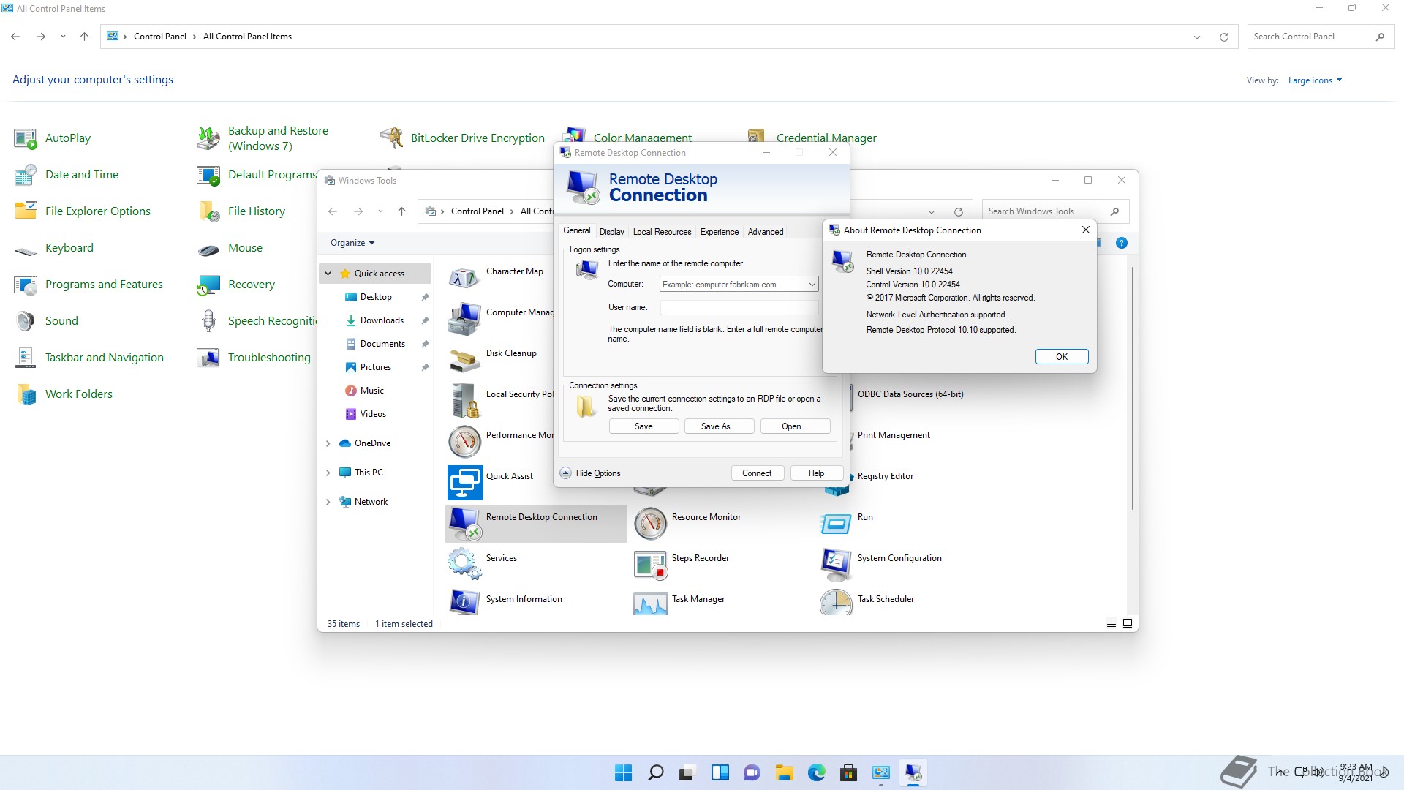Select the General tab

[577, 230]
